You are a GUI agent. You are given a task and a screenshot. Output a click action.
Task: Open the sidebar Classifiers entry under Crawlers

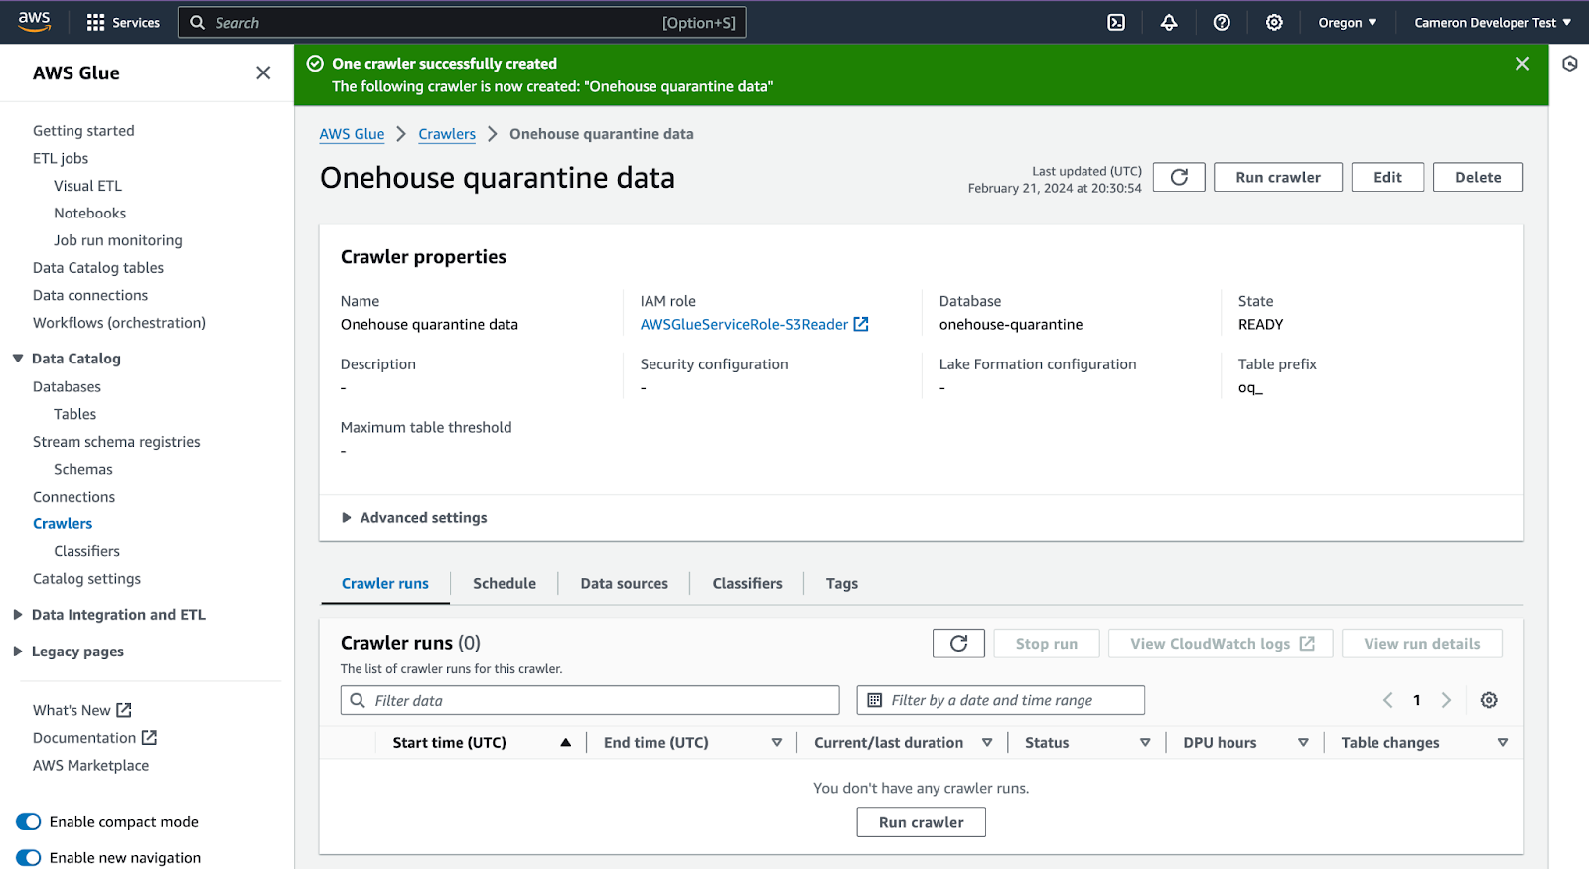click(x=86, y=551)
